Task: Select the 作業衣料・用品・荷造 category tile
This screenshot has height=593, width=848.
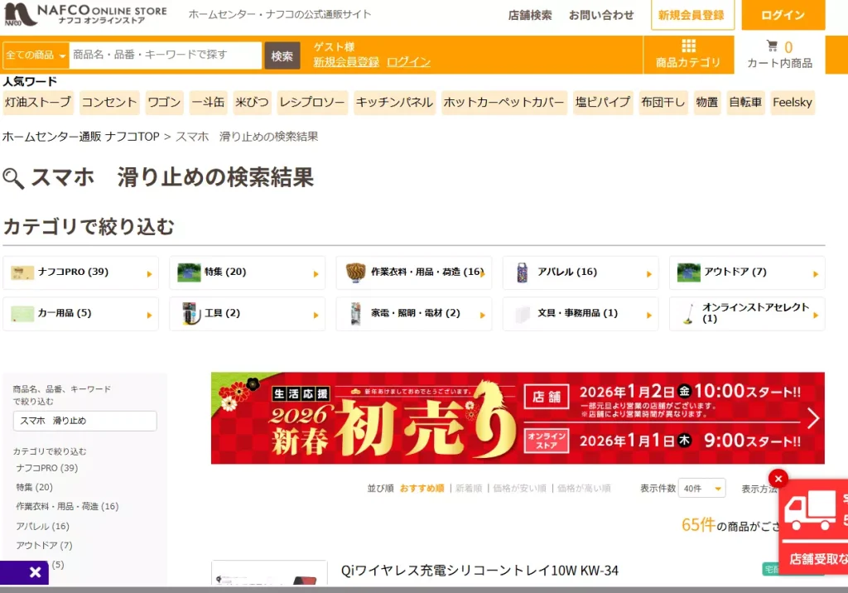Action: click(x=413, y=272)
